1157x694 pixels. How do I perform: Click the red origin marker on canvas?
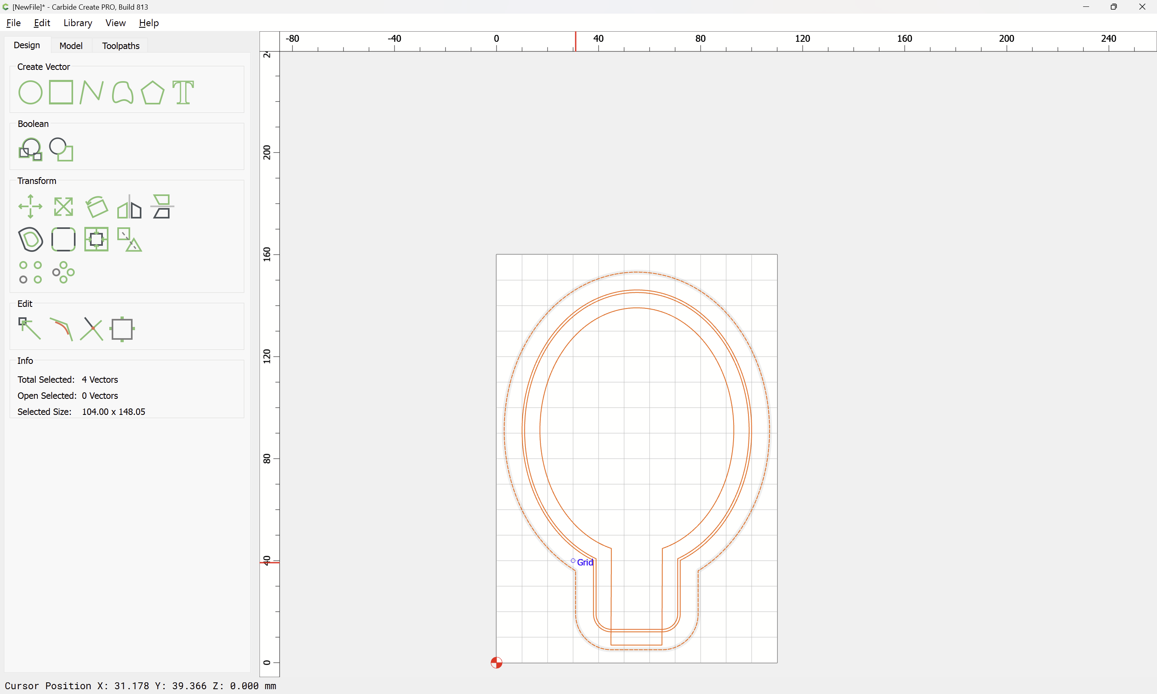[x=496, y=663]
